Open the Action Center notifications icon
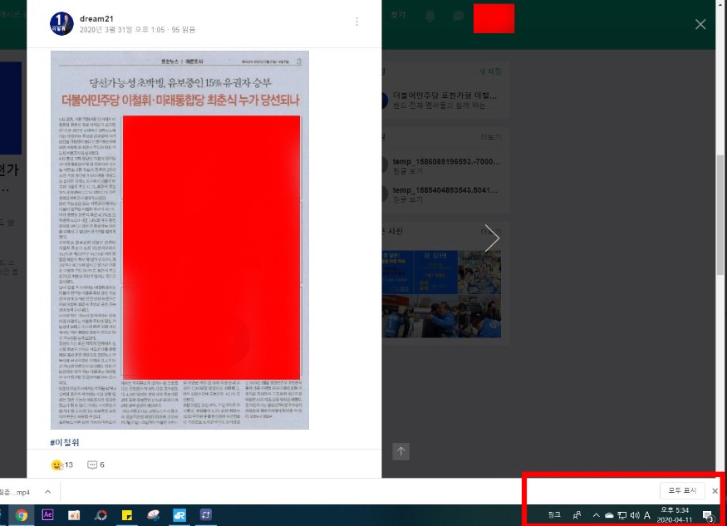 tap(708, 515)
